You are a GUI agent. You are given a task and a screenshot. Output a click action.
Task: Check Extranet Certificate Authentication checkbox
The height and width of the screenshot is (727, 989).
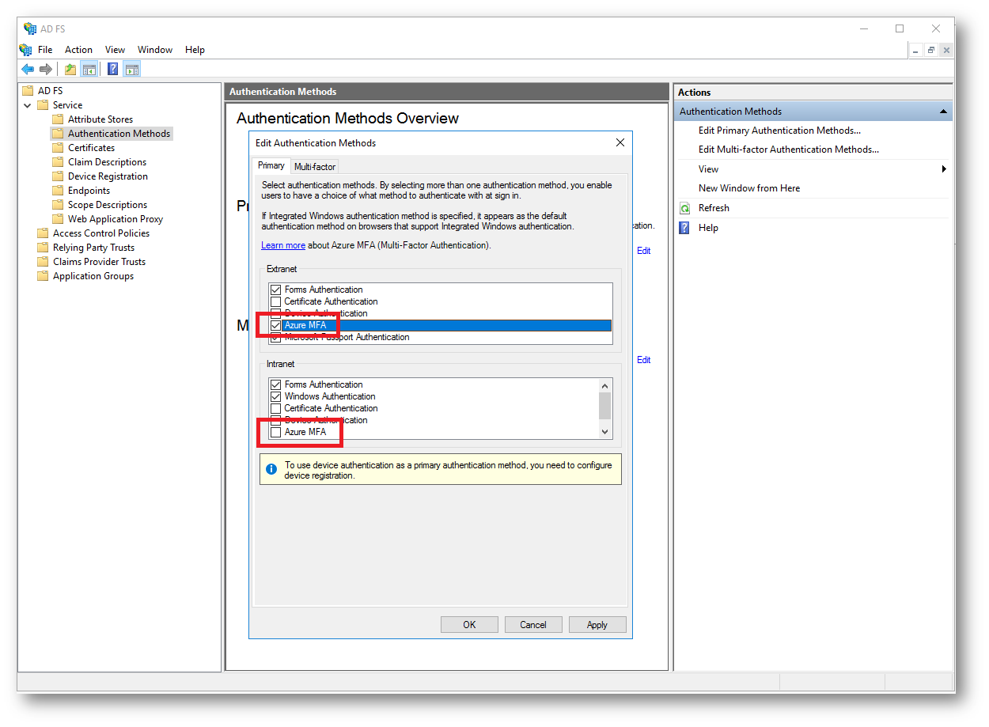coord(275,302)
